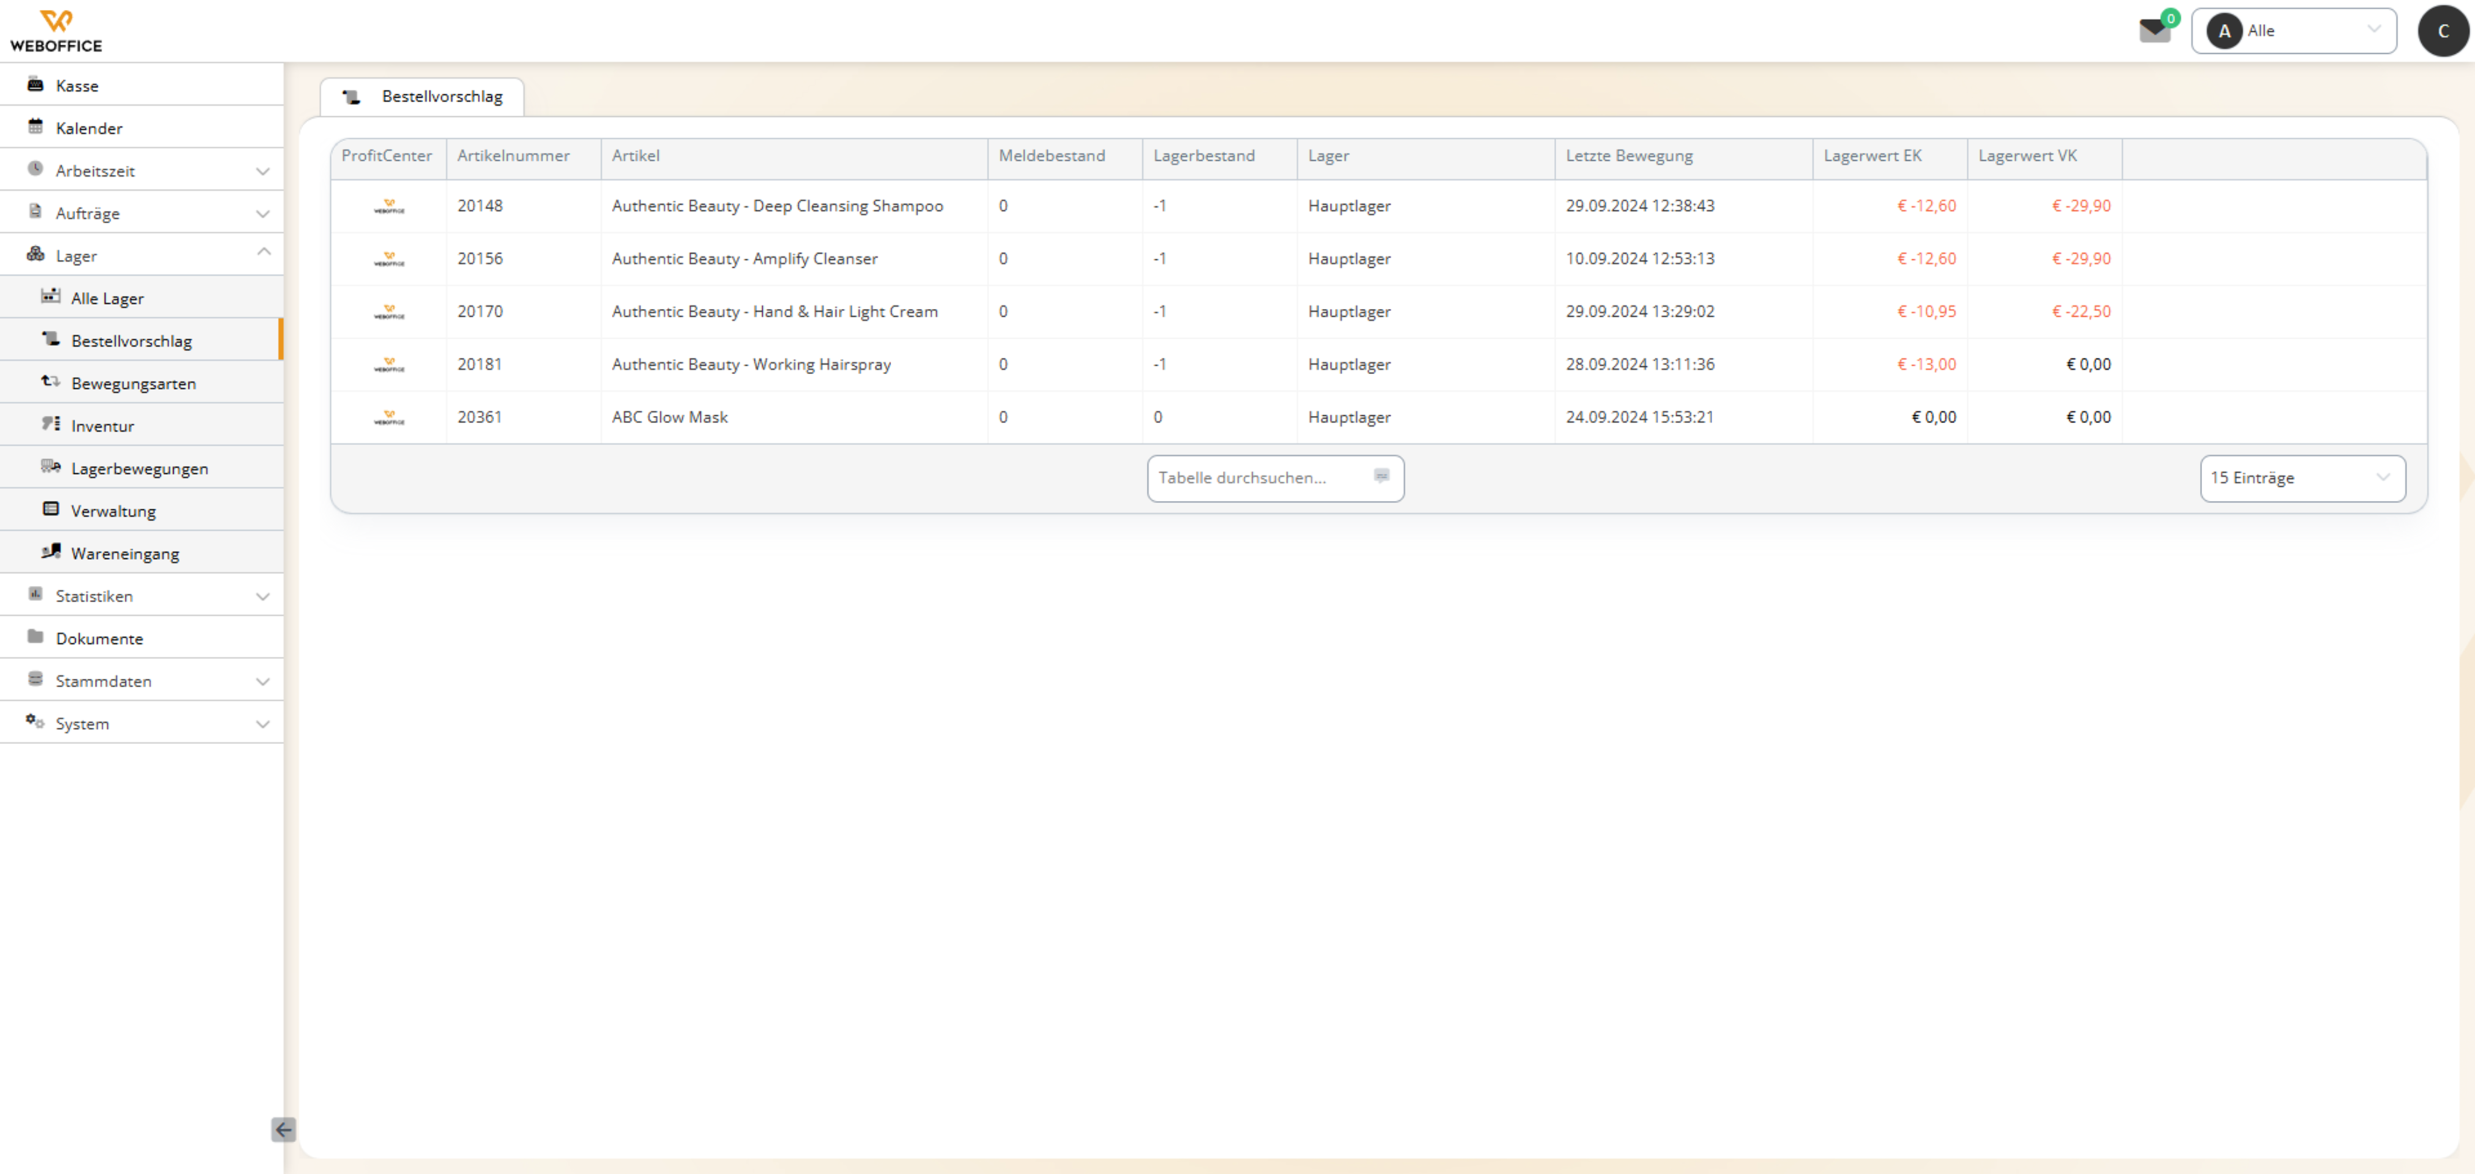Screen dimensions: 2475x1174
Task: Open the messages envelope icon
Action: 2154,31
